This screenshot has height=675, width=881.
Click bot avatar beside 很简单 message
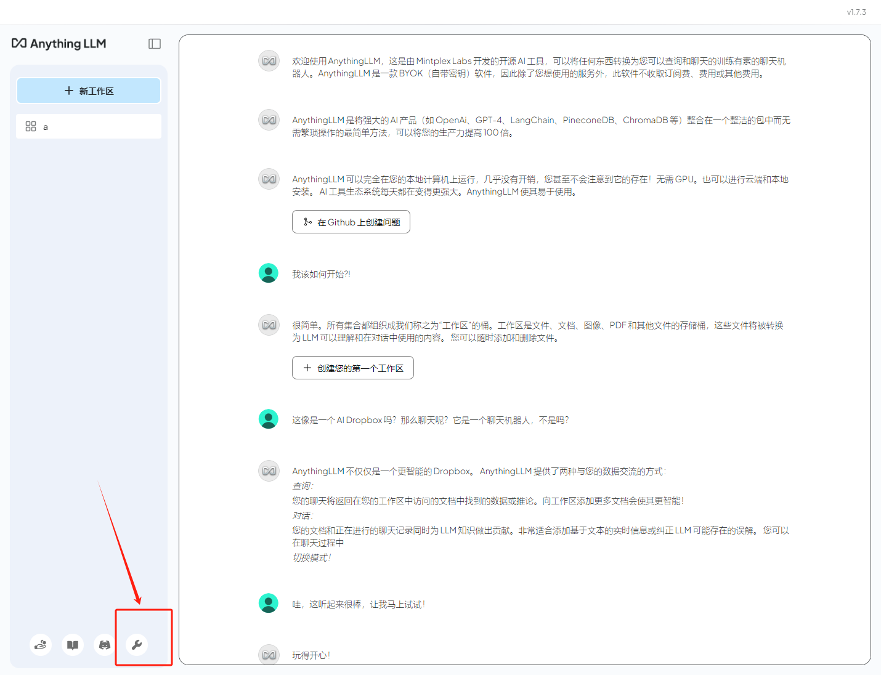coord(269,325)
